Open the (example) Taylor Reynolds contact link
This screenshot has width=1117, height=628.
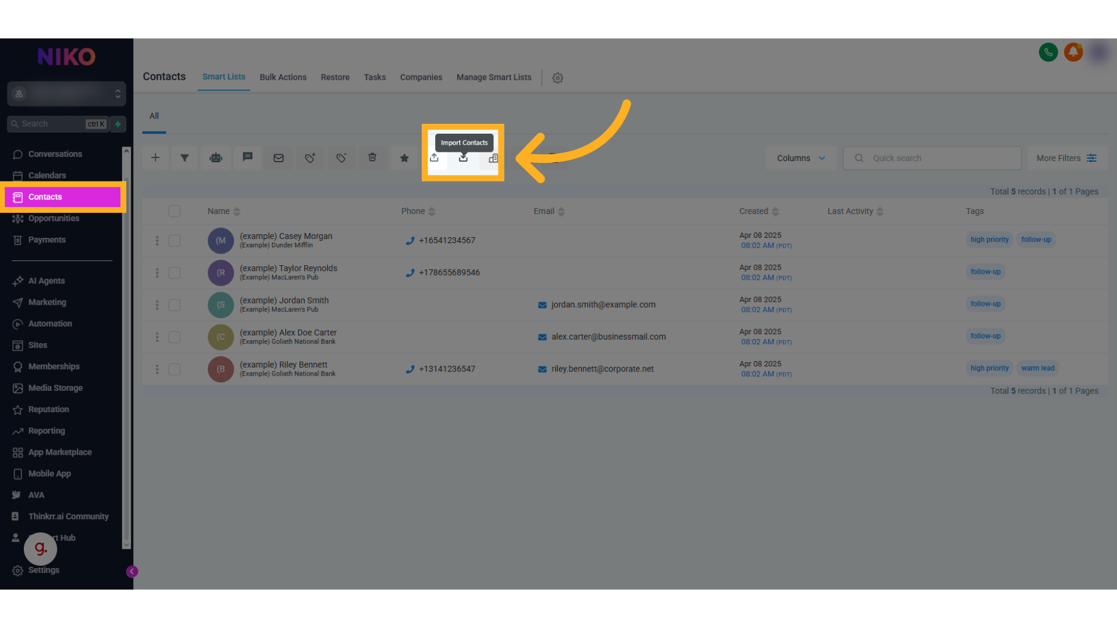[288, 268]
